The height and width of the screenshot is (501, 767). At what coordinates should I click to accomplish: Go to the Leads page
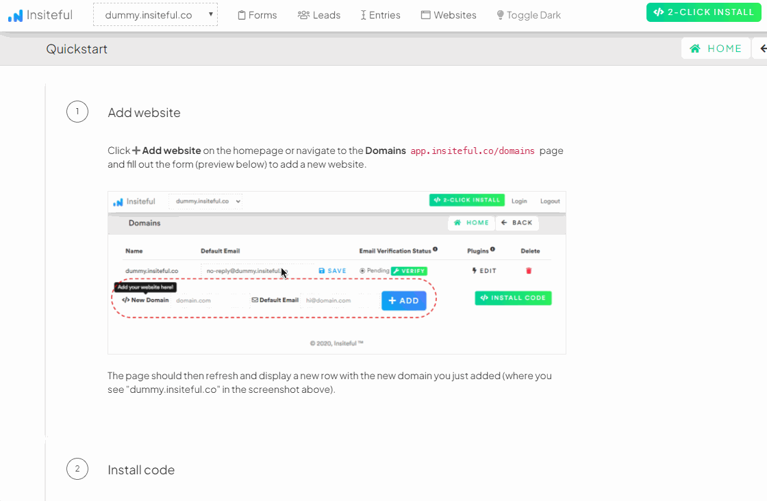[x=319, y=15]
